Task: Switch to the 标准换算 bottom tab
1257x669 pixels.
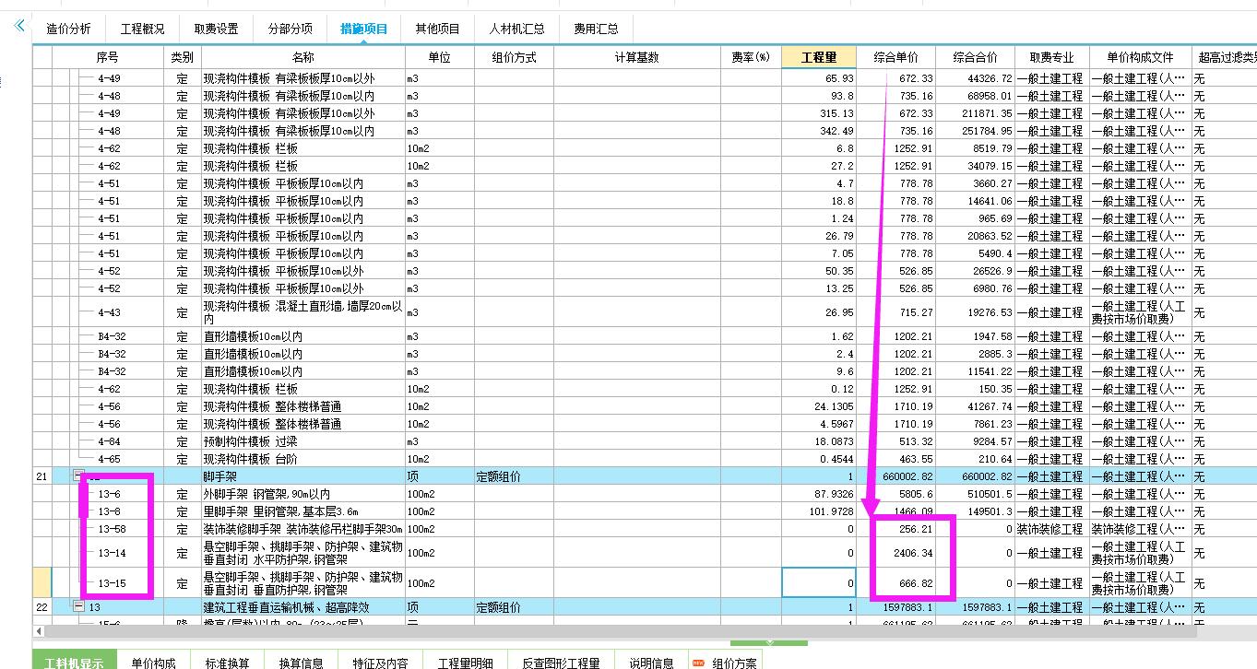Action: click(x=227, y=660)
